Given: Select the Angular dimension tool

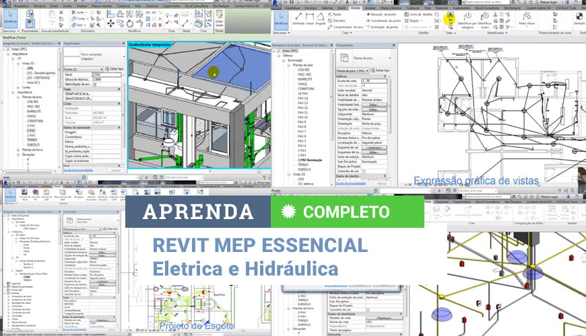Looking at the screenshot, I should tap(321, 19).
